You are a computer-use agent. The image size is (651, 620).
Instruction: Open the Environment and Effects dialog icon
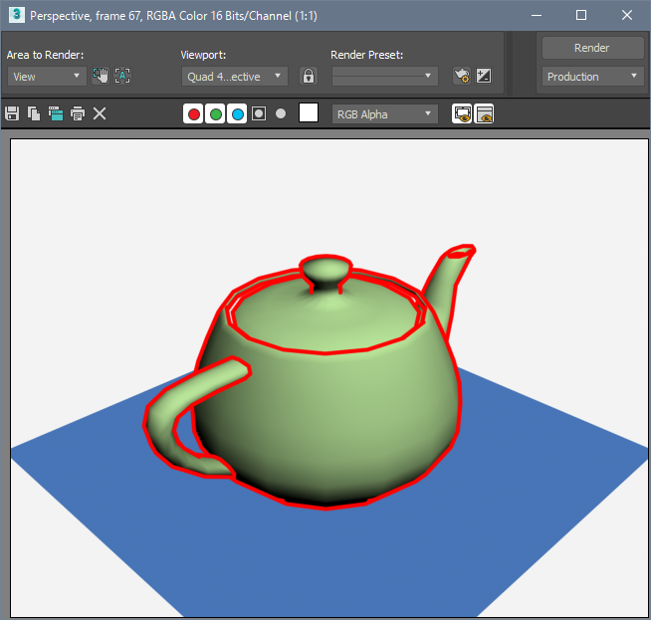[484, 76]
